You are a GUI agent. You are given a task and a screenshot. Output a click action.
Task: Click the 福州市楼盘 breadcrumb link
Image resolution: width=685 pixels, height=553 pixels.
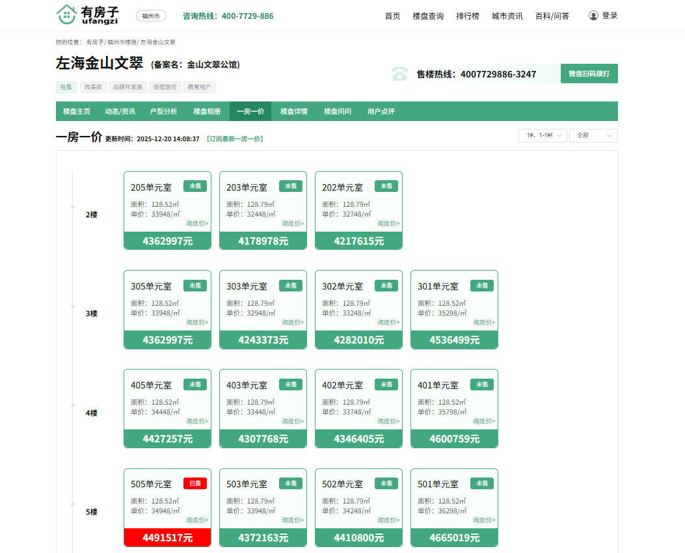(x=122, y=42)
